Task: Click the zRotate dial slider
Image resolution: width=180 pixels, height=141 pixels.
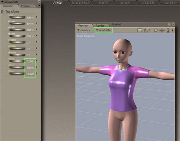Action: click(x=17, y=55)
